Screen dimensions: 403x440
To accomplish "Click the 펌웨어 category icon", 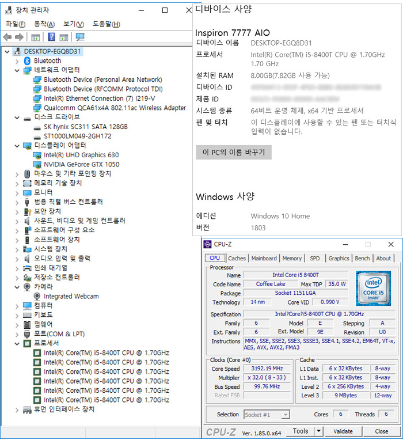I will [27, 324].
